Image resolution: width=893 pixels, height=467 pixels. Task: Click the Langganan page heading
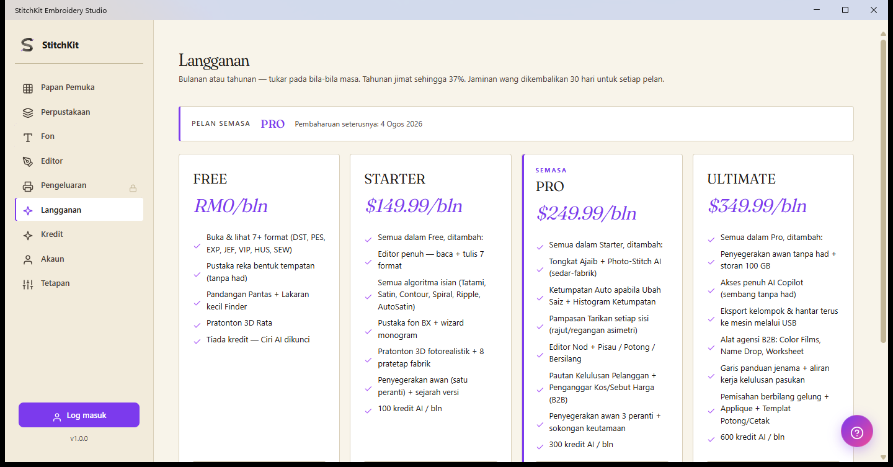point(214,61)
